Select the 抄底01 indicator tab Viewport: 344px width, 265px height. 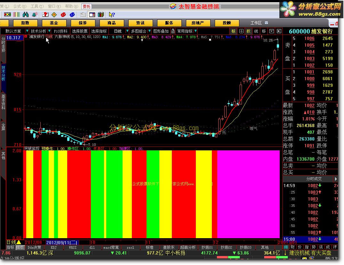tap(207, 247)
